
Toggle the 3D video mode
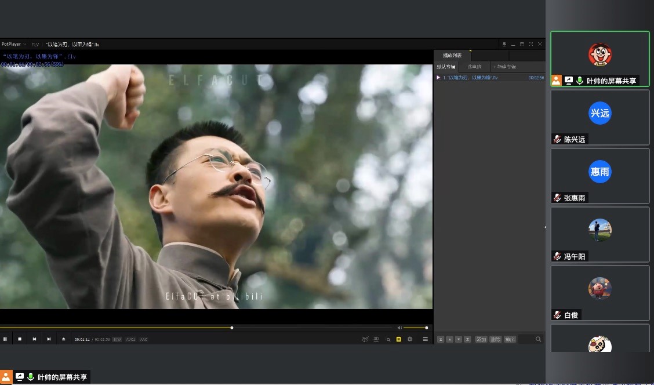376,339
